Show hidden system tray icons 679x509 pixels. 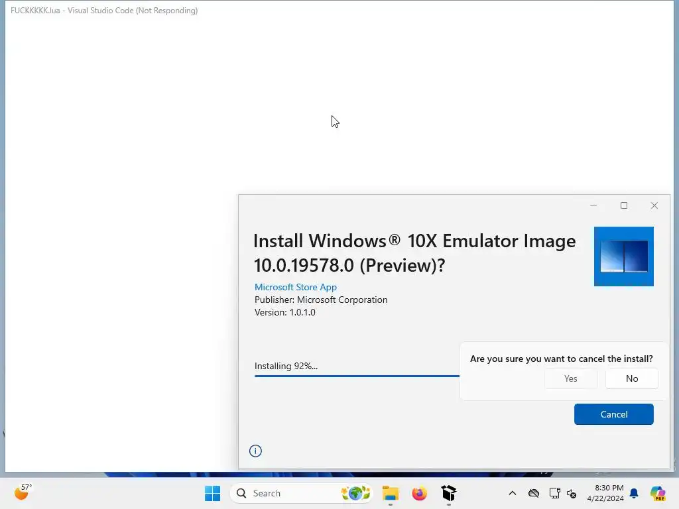click(513, 493)
